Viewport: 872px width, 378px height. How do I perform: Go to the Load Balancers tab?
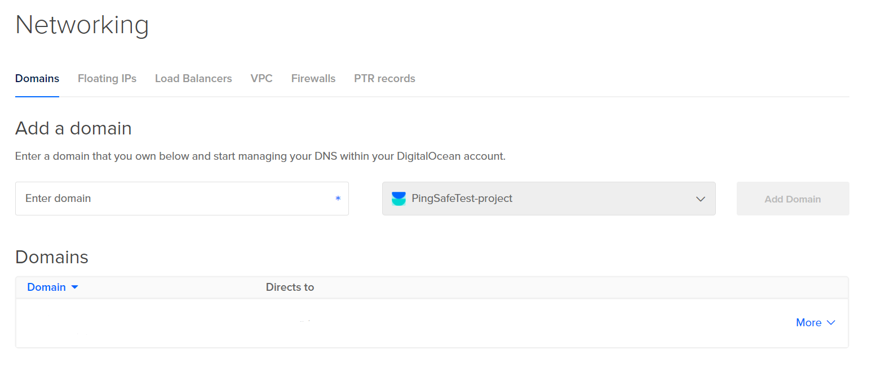tap(193, 79)
